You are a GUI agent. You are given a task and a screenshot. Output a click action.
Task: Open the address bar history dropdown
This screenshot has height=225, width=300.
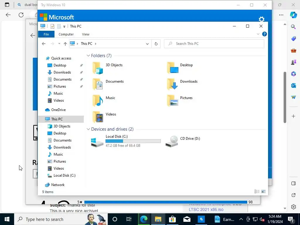[x=147, y=44]
